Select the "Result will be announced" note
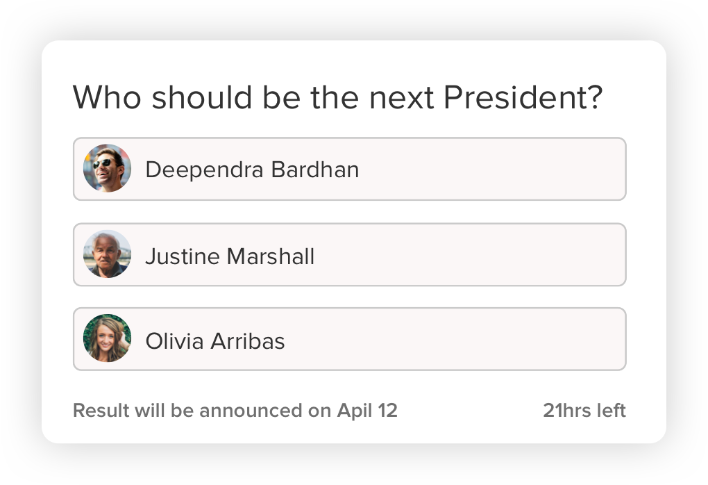The width and height of the screenshot is (708, 485). [235, 411]
